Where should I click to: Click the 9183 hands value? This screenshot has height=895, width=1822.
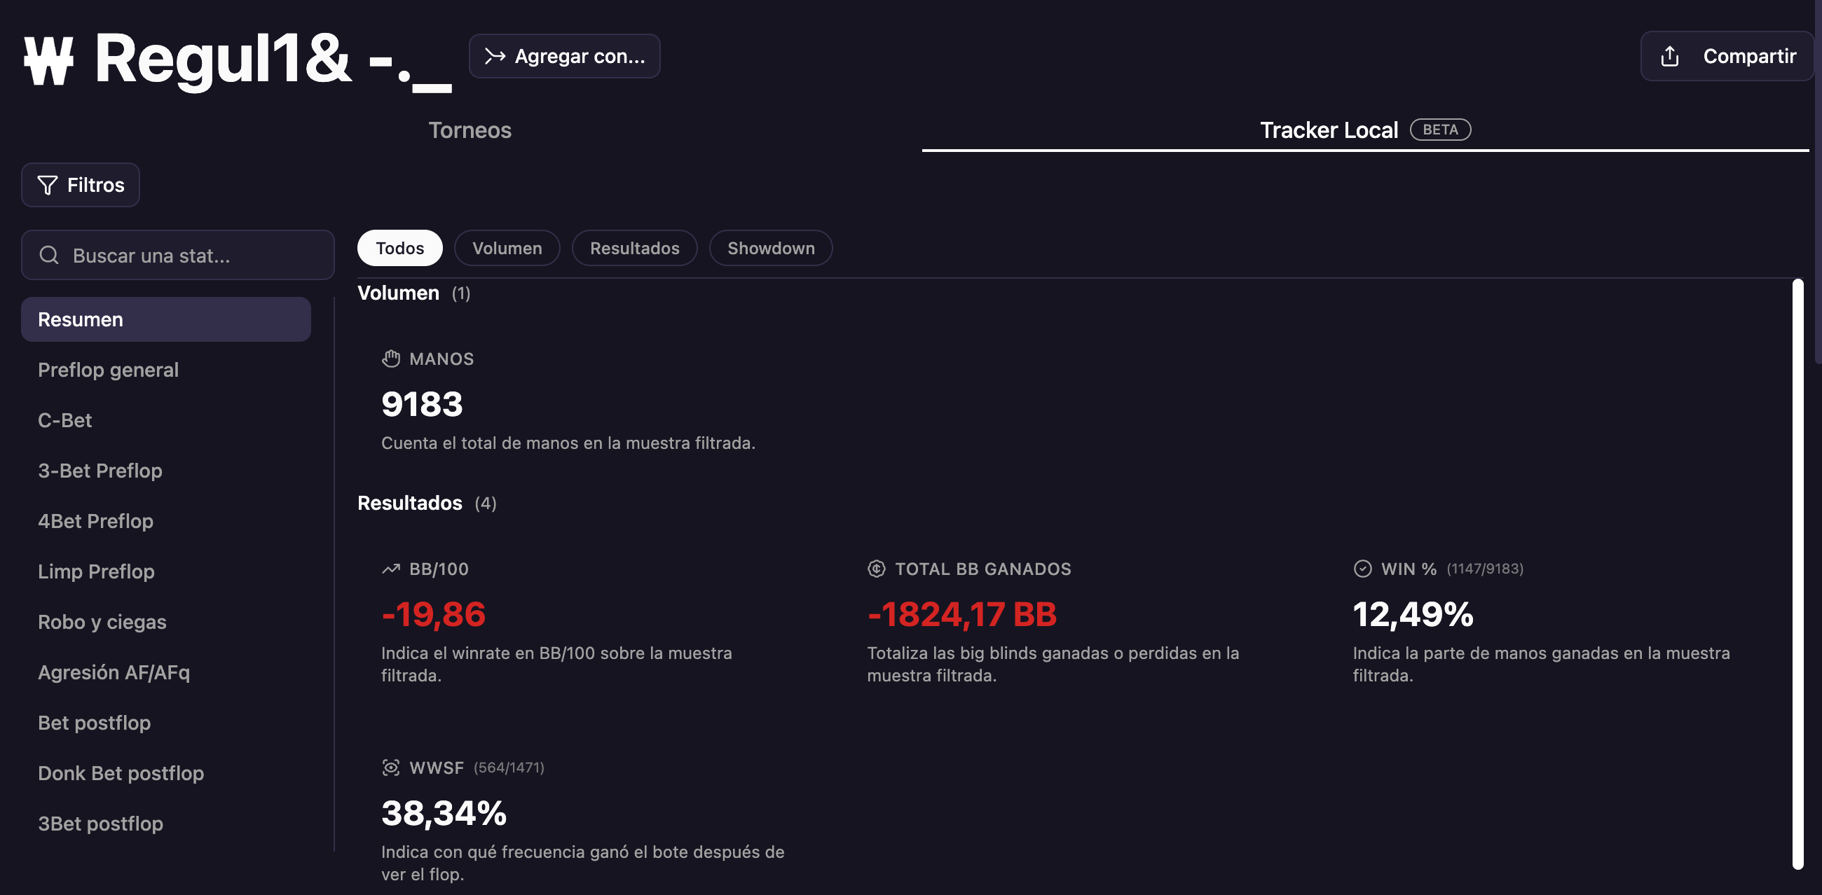tap(422, 404)
